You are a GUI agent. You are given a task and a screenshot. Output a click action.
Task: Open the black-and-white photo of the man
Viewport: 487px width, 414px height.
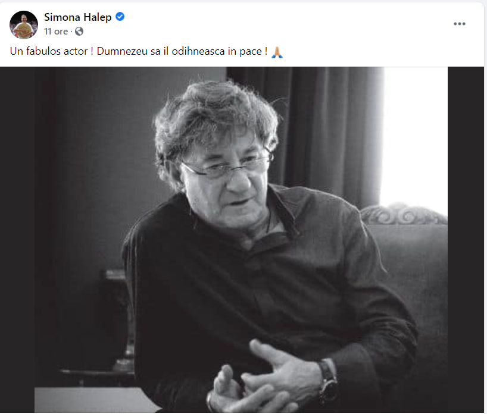(224, 240)
